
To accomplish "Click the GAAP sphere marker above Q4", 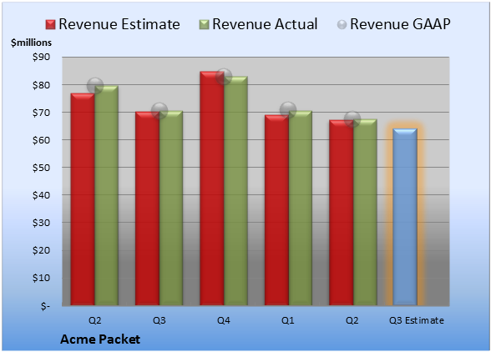I will click(x=224, y=77).
